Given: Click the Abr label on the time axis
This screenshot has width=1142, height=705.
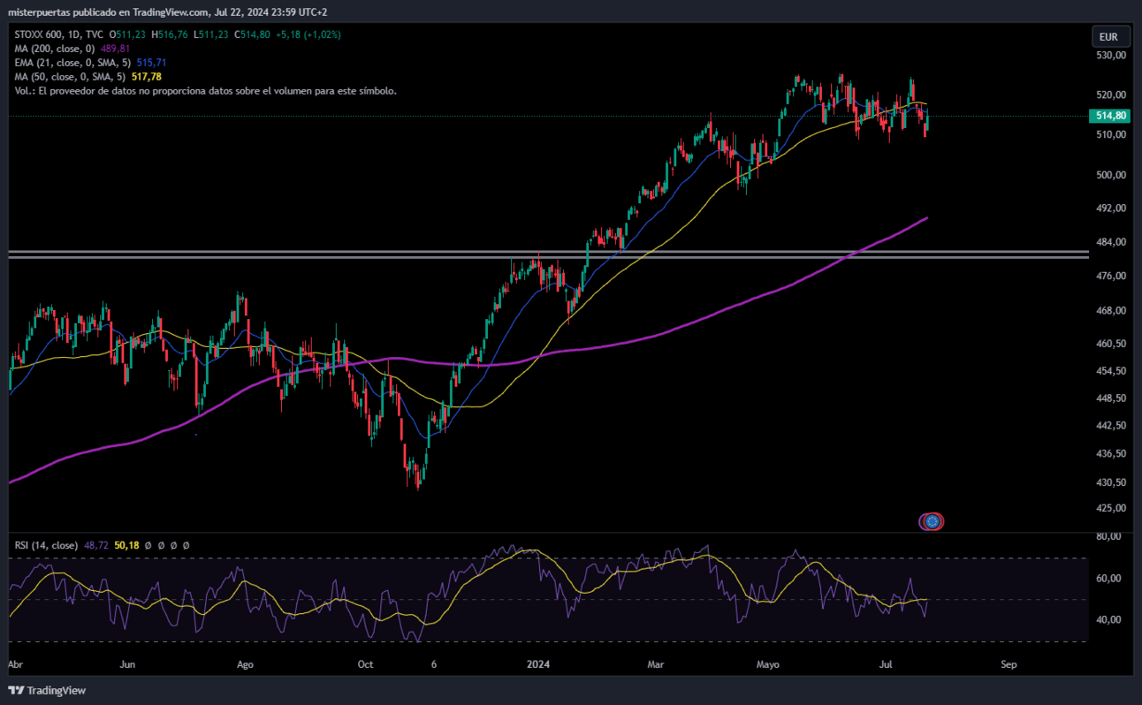Looking at the screenshot, I should click(16, 663).
